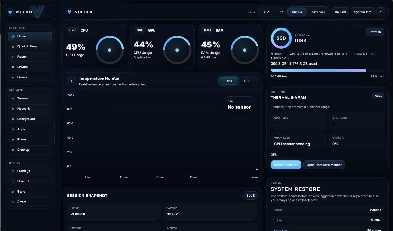The image size is (393, 231).
Task: Click the Version value '19.0.2'
Action: pos(173,214)
